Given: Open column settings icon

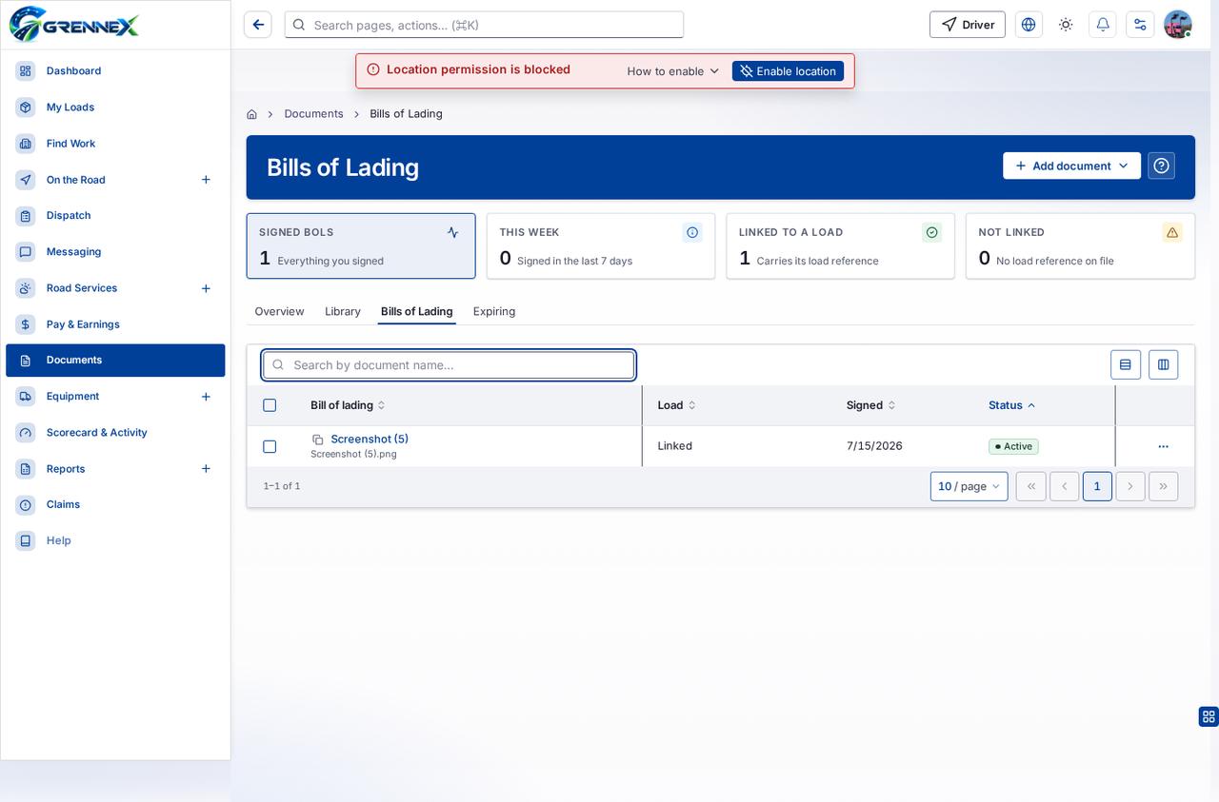Looking at the screenshot, I should (x=1163, y=364).
